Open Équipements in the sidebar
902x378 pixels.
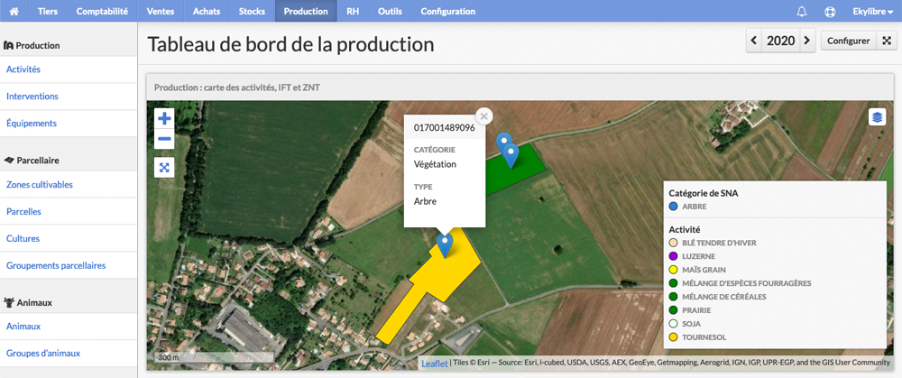31,123
